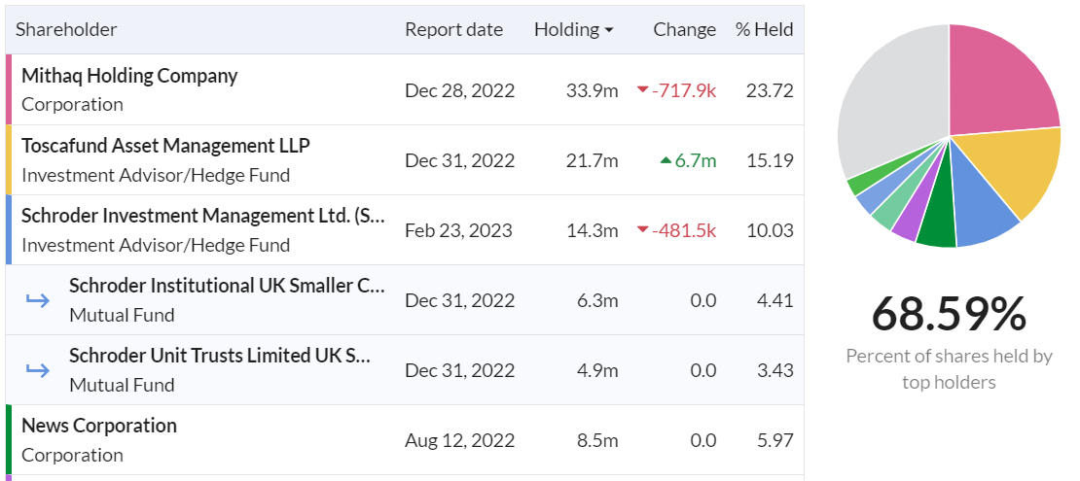The height and width of the screenshot is (481, 1080).
Task: Open Mithaq Holding Company shareholder
Action: pyautogui.click(x=129, y=76)
